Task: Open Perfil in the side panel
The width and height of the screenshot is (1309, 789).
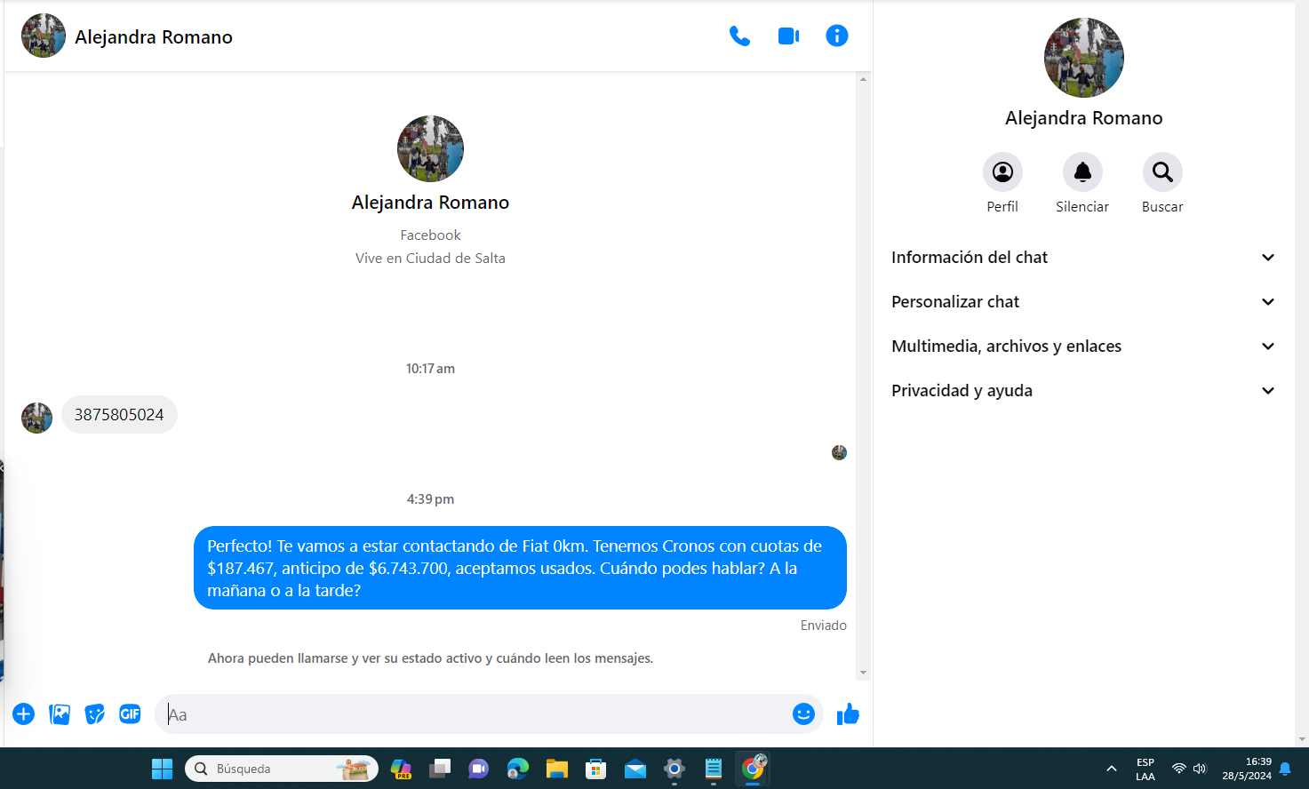Action: (x=1002, y=172)
